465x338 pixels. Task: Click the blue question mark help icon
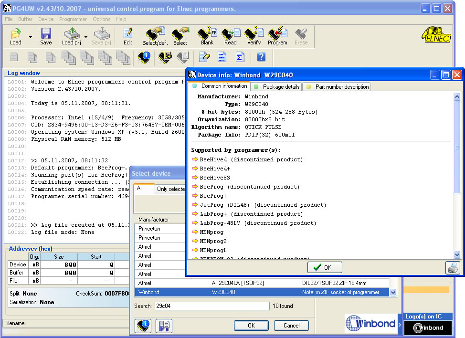[x=261, y=57]
